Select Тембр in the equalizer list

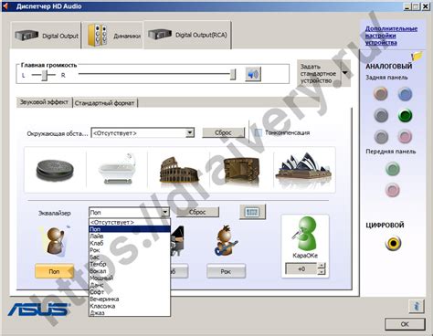click(130, 264)
